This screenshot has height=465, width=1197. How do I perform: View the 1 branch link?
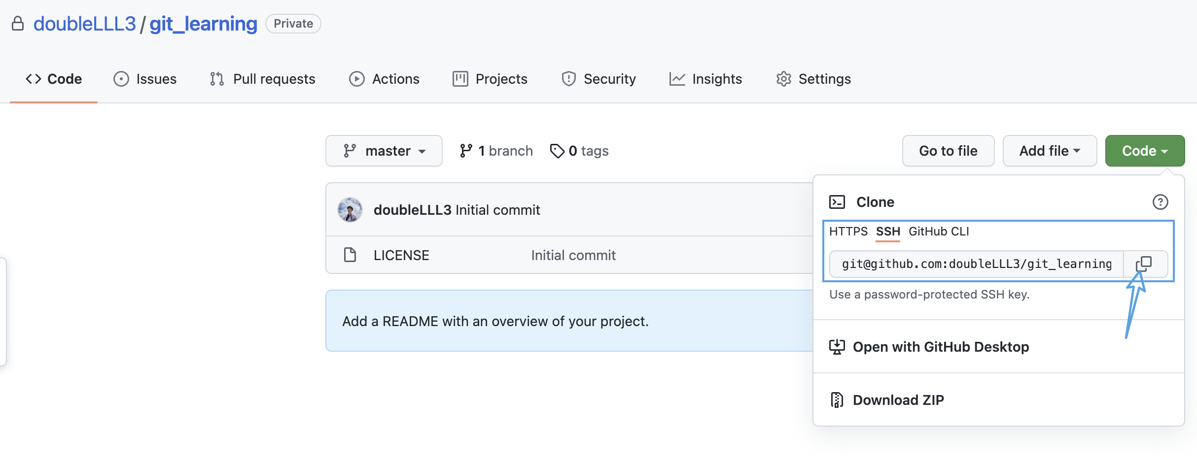coord(496,151)
